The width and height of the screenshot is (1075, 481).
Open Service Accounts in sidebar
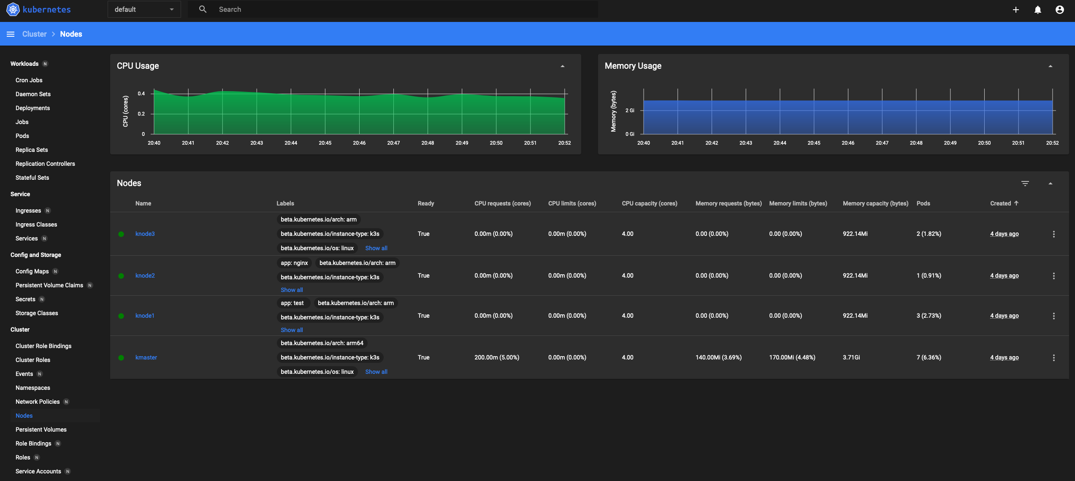coord(38,471)
